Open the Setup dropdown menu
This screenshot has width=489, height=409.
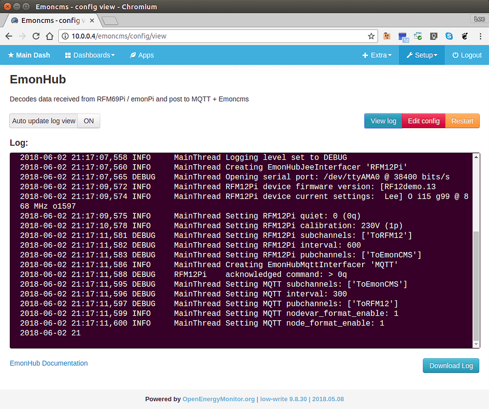(421, 55)
